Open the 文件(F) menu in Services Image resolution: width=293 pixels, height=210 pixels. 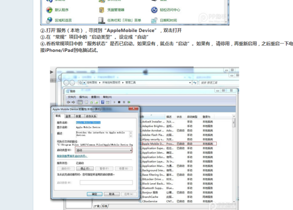click(72, 97)
